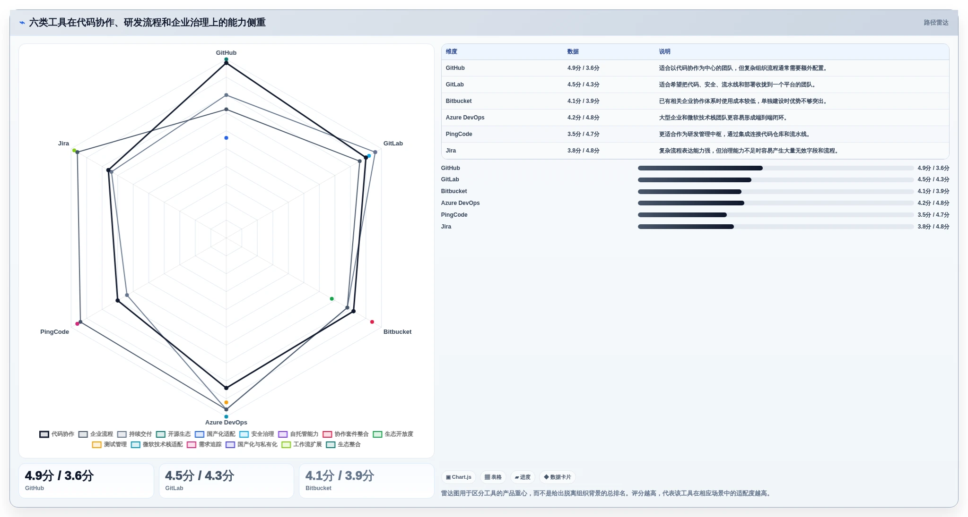Click the Azure DevOps axis label on the radar
This screenshot has width=968, height=517.
[226, 423]
